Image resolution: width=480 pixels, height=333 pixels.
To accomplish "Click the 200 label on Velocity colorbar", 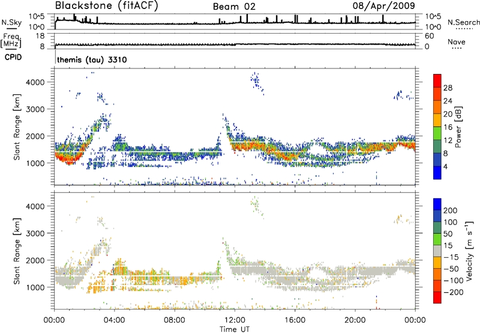I will pos(451,210).
